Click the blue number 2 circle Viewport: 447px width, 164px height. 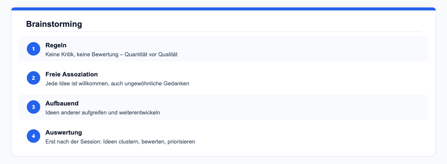(x=34, y=78)
